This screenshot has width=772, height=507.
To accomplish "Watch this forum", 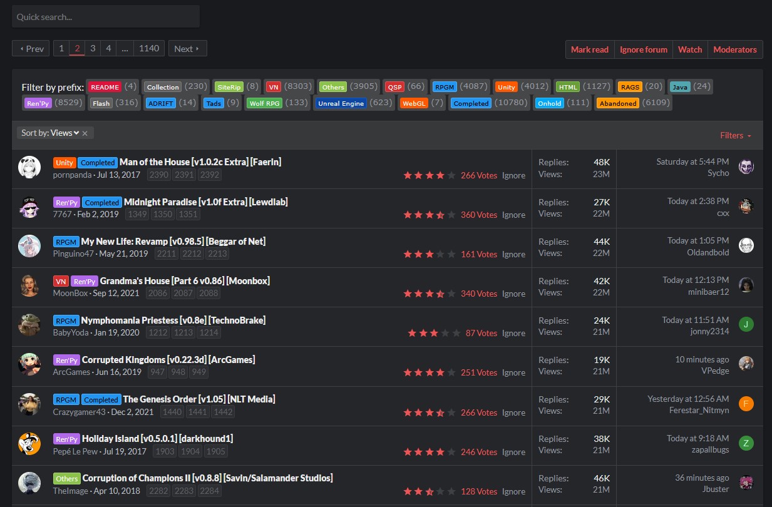I will point(691,49).
